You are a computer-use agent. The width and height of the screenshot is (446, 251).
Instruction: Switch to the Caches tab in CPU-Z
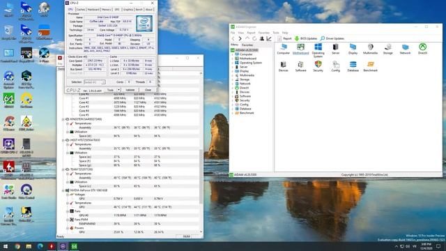(81, 9)
